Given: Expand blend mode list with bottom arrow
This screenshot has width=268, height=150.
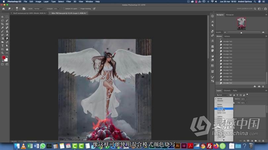Looking at the screenshot, I should pos(224,140).
